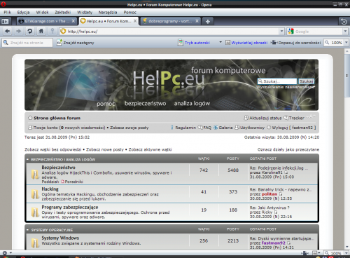Screen dimensions: 350x258
Task: Open the Wand password key icon
Action: [x=52, y=31]
